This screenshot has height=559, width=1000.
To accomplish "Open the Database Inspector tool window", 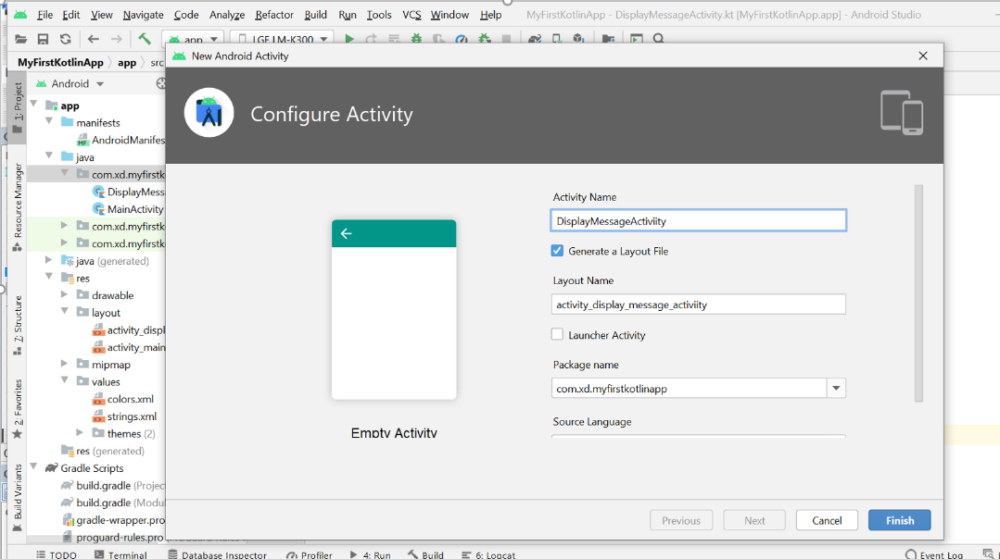I will point(217,554).
